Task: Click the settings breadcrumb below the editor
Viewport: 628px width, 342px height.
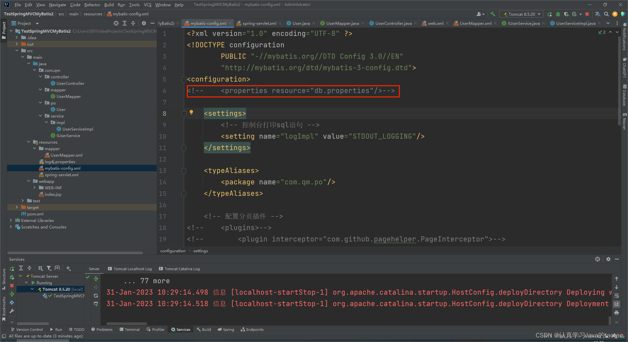Action: [201, 251]
